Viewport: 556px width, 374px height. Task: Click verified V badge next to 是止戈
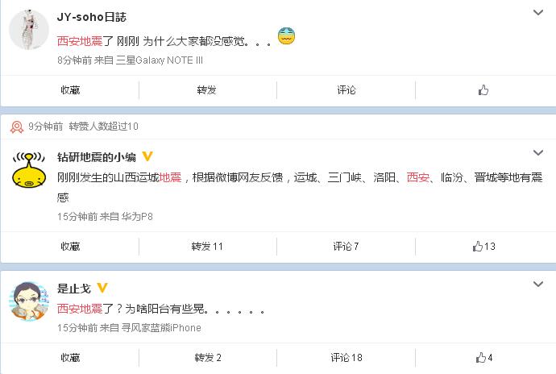(x=102, y=288)
